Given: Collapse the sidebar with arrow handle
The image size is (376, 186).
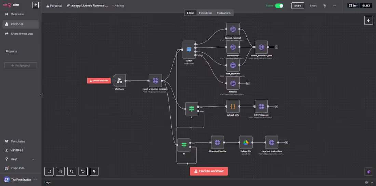Looking at the screenshot, I should (41, 95).
